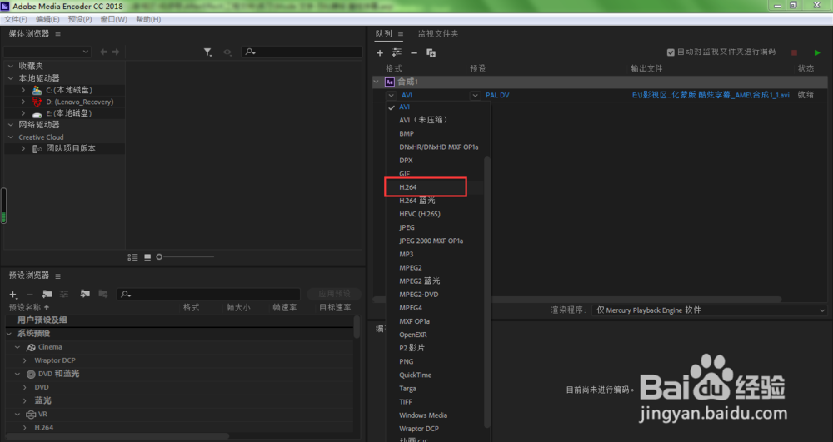The height and width of the screenshot is (442, 833).
Task: Collapse the Cinema preset group
Action: [17, 347]
